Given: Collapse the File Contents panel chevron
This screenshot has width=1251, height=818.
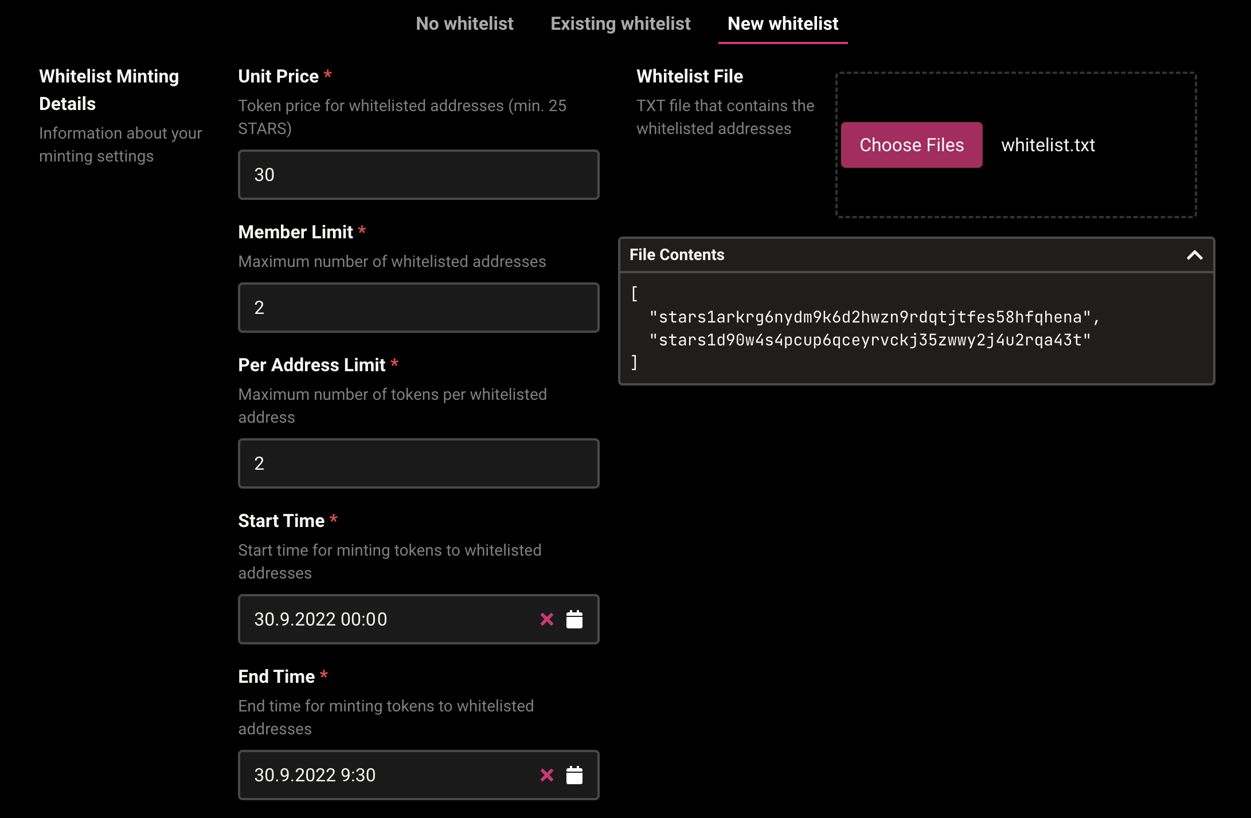Looking at the screenshot, I should click(x=1195, y=255).
